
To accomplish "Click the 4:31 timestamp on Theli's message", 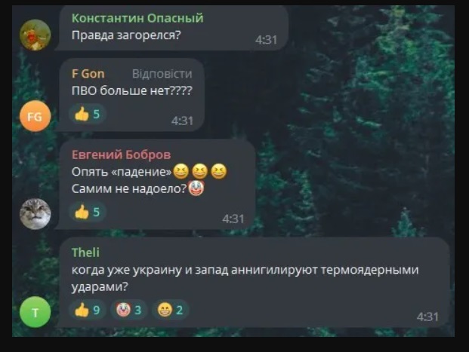I will click(427, 317).
